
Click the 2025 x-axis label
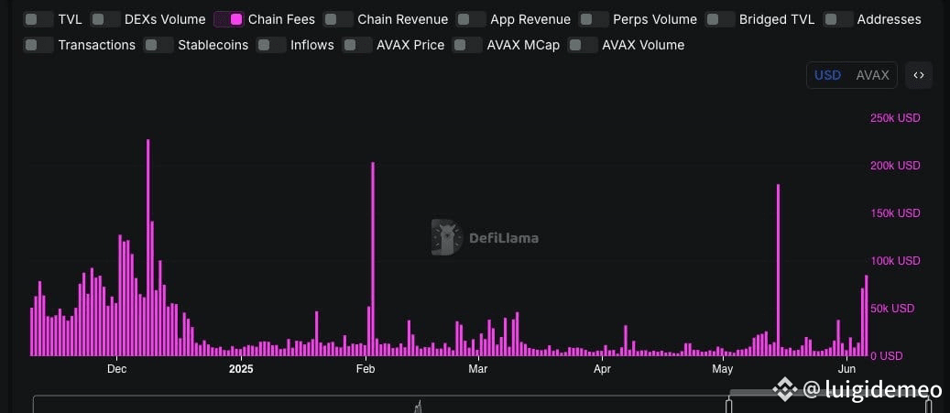241,369
